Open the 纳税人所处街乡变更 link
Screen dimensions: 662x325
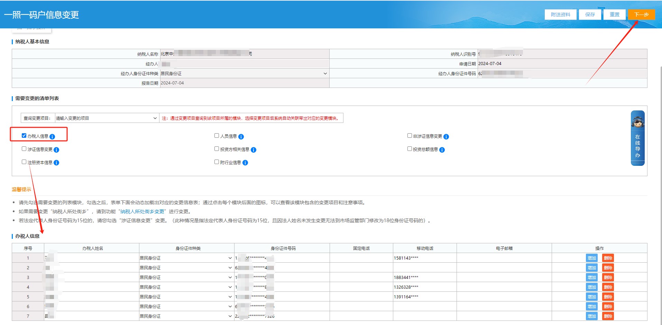click(142, 211)
